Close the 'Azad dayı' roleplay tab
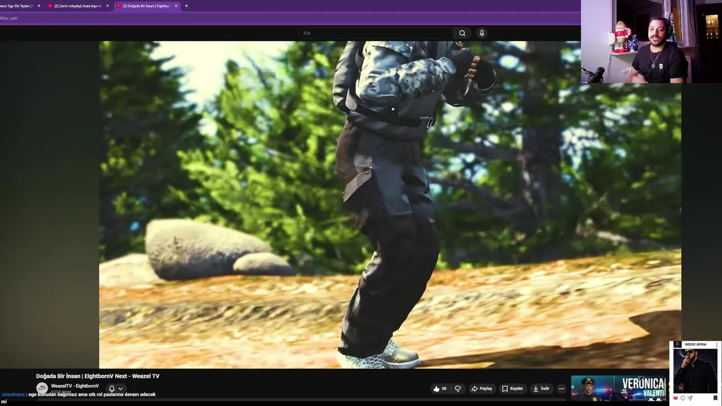This screenshot has height=406, width=722. [107, 6]
